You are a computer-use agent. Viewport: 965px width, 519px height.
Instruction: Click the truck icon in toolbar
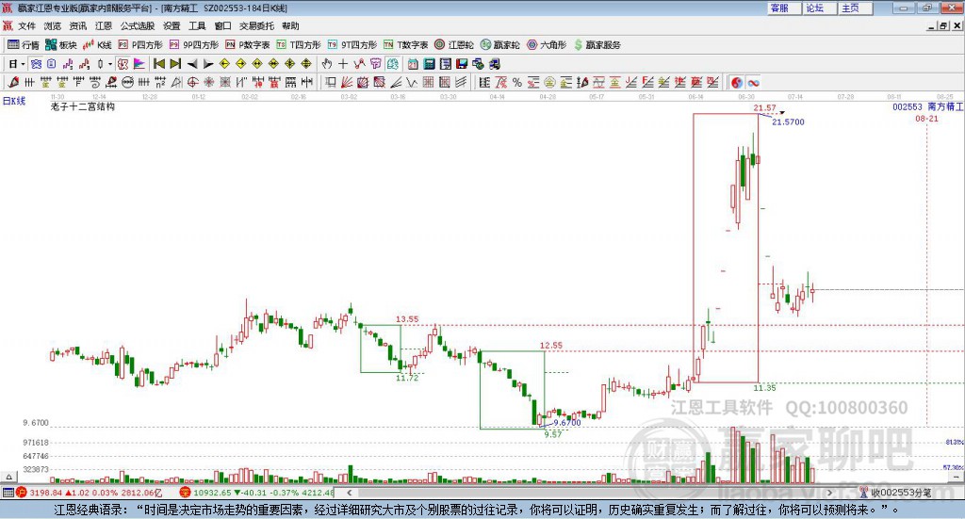[x=495, y=64]
